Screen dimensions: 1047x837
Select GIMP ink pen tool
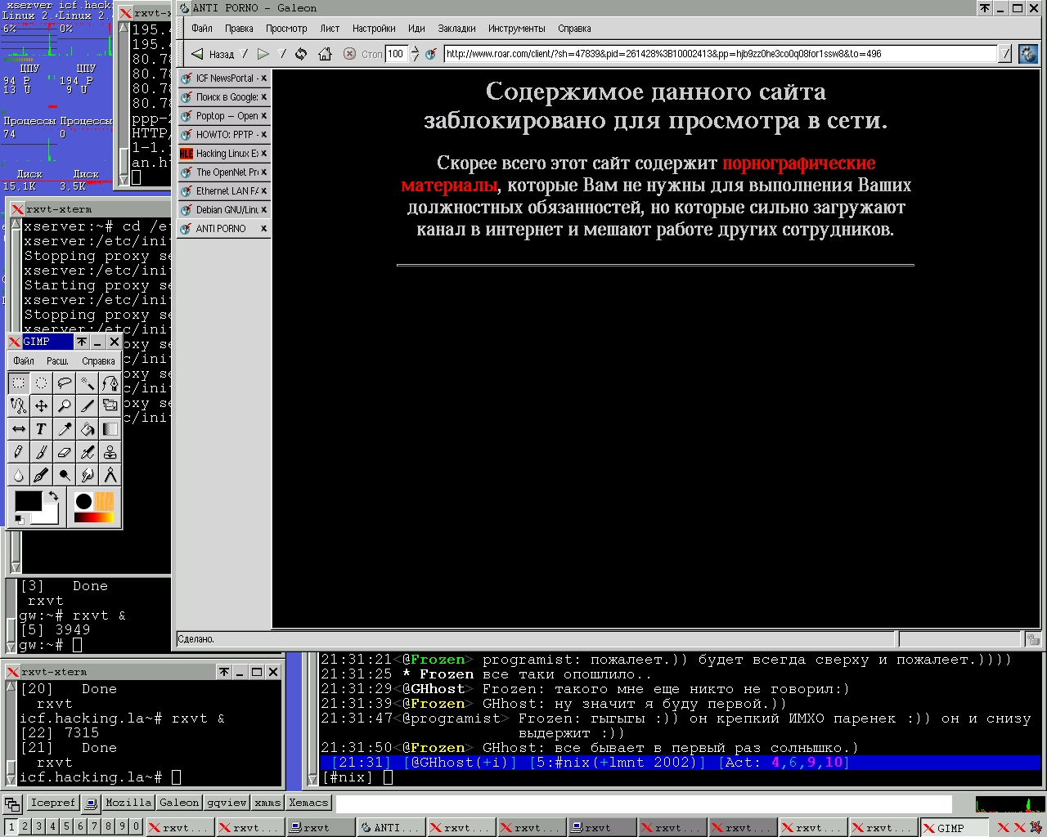[x=41, y=474]
